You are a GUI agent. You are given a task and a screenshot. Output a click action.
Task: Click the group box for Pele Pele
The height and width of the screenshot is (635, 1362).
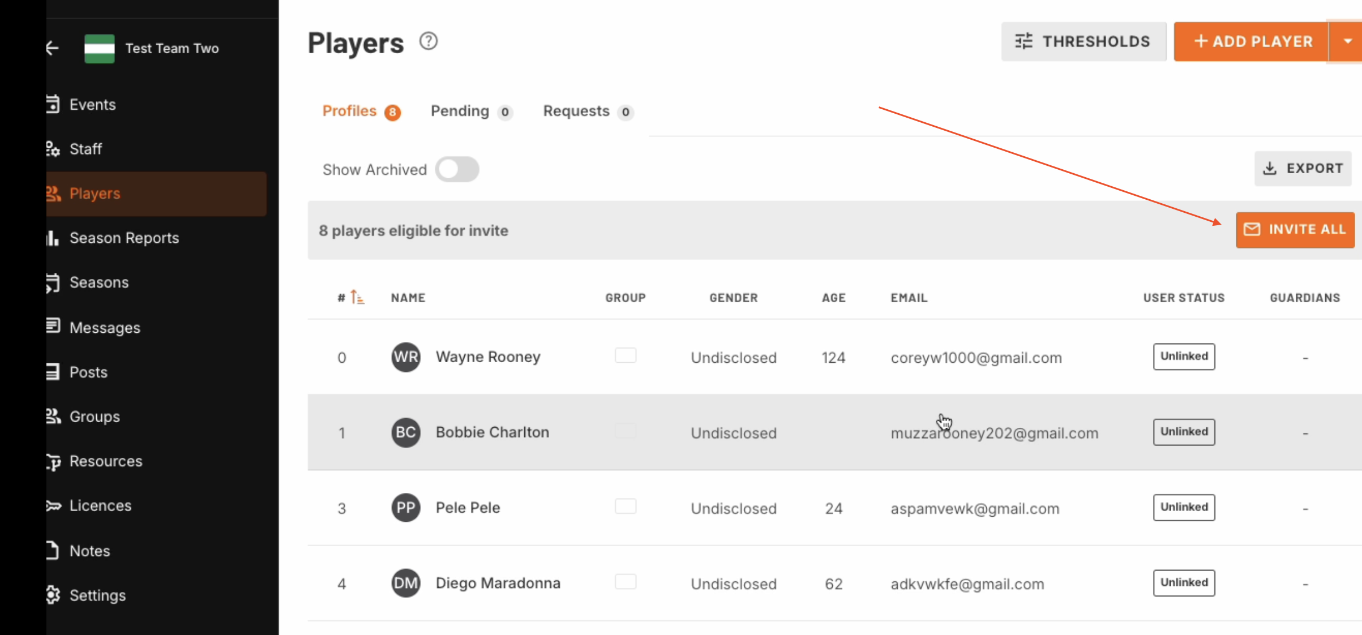(625, 507)
